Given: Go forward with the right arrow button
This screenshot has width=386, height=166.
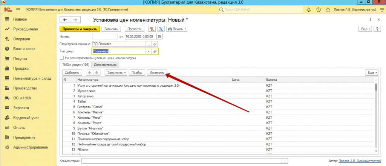Looking at the screenshot, I should 75,20.
